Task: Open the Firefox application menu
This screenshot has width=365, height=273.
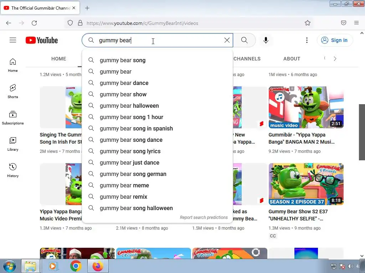Action: 356,23
